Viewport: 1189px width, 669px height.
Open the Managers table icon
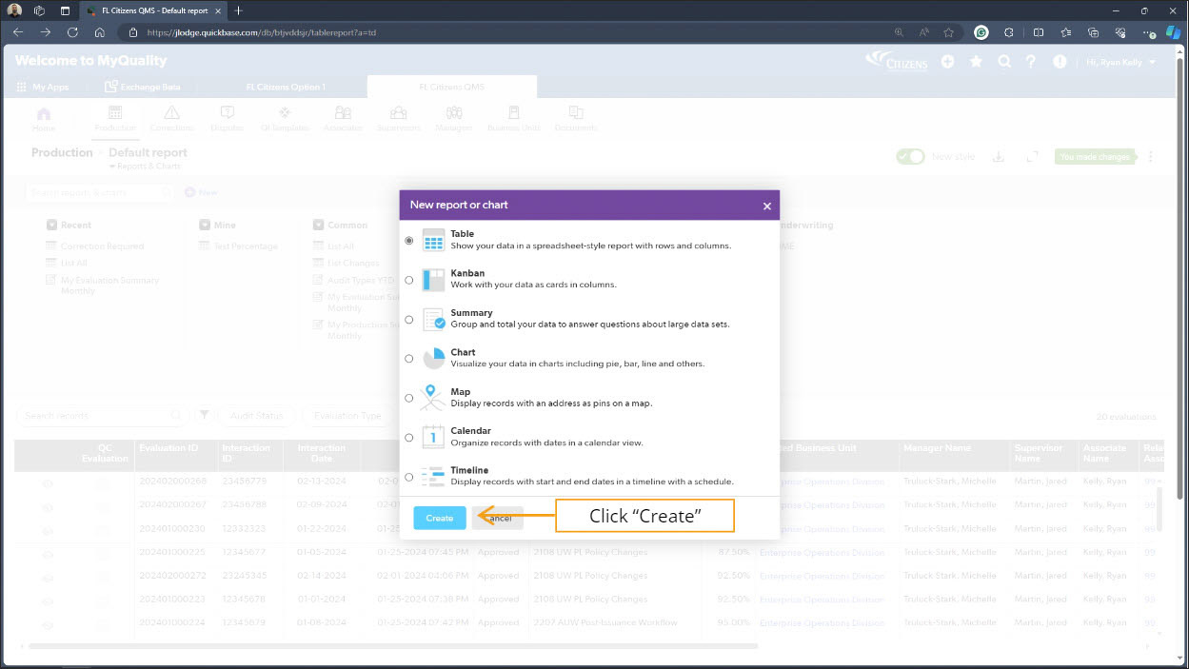point(453,113)
